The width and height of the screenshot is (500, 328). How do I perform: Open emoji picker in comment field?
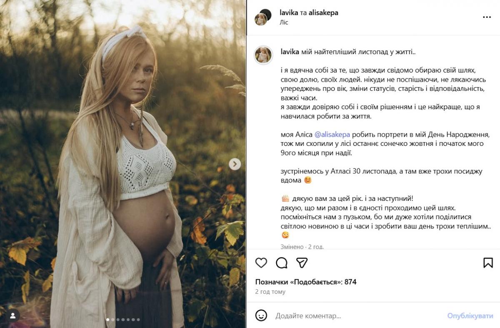click(261, 315)
